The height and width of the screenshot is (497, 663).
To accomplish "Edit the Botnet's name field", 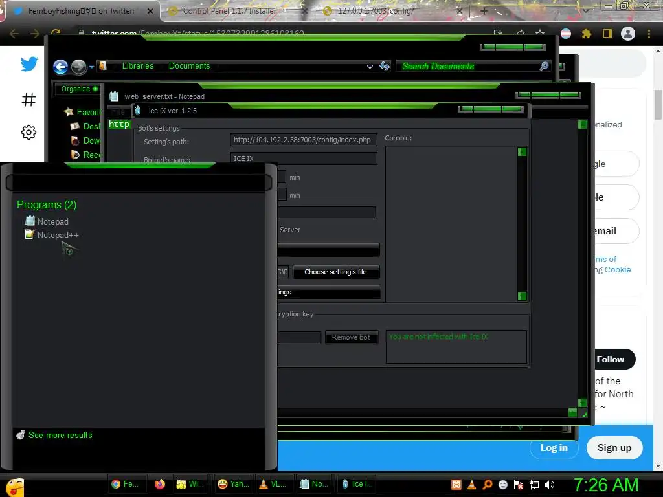I will pyautogui.click(x=303, y=159).
